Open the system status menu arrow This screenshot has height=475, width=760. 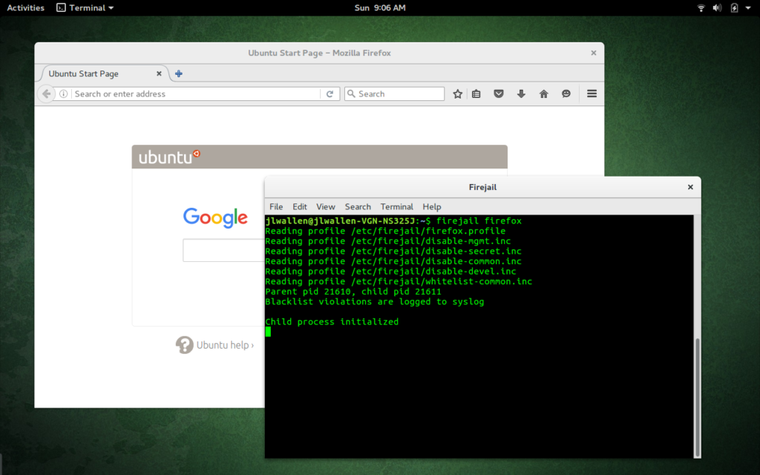point(748,7)
